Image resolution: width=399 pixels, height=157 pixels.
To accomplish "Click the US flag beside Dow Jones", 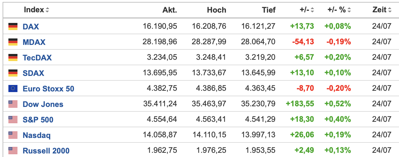I will (x=13, y=104).
